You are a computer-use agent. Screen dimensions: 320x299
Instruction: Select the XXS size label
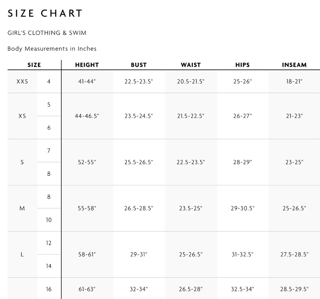22,82
